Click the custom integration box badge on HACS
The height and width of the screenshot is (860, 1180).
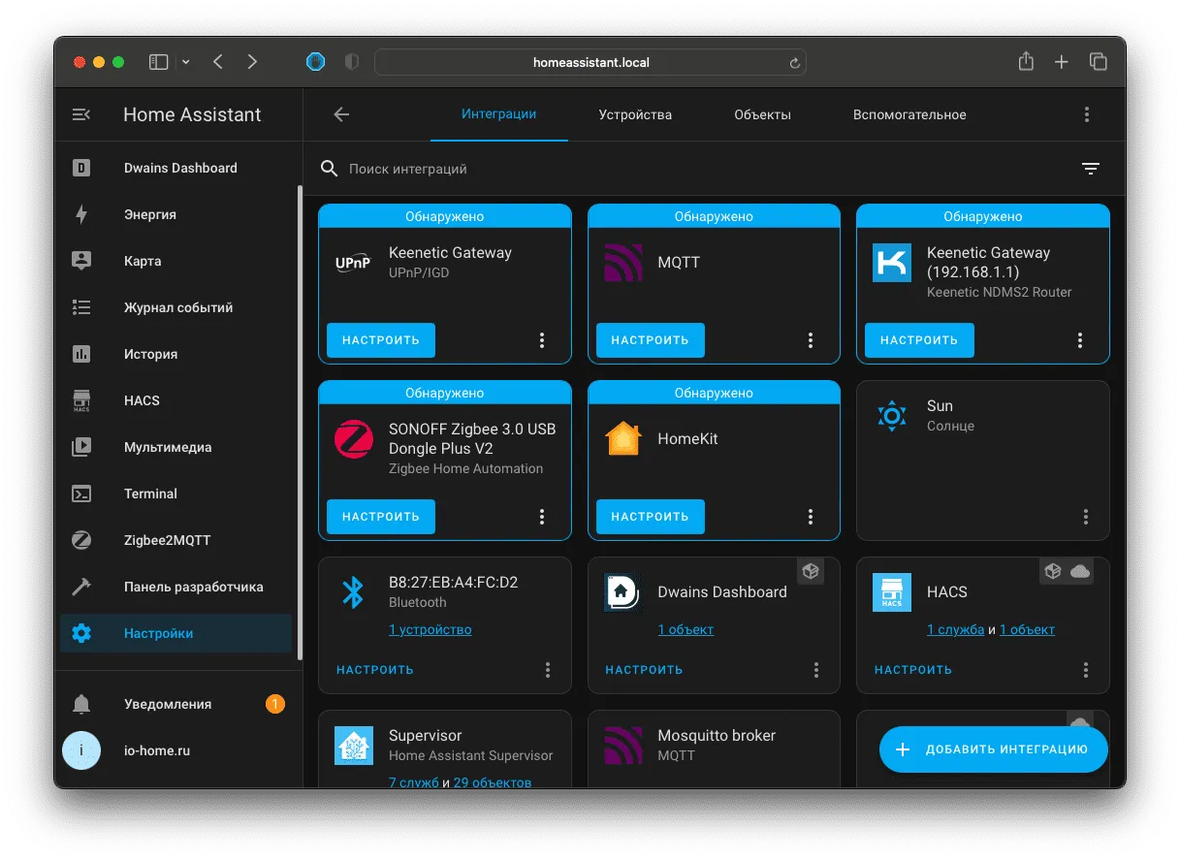tap(1053, 572)
